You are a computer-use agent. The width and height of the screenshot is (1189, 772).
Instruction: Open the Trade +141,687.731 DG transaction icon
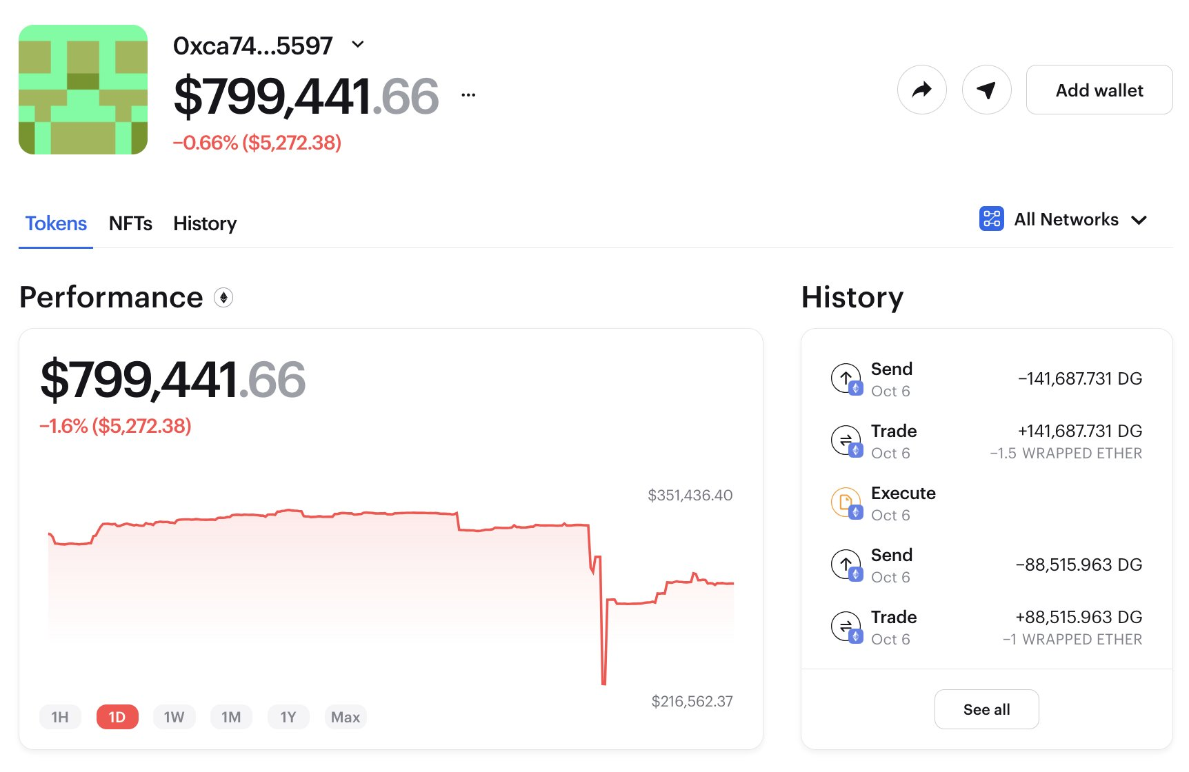click(846, 440)
